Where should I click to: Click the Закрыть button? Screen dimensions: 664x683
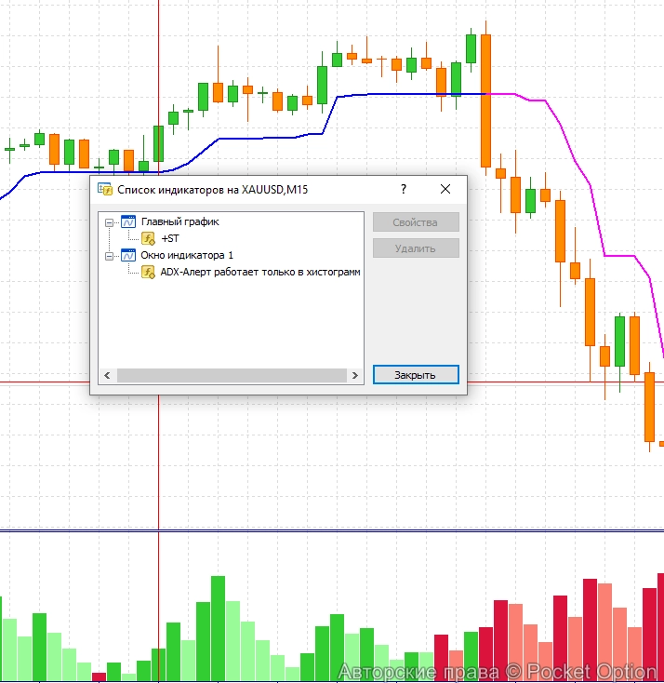(x=416, y=374)
